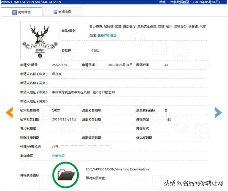Select trademark type value 一般
Viewport: 228px width, 191px height.
point(167,119)
